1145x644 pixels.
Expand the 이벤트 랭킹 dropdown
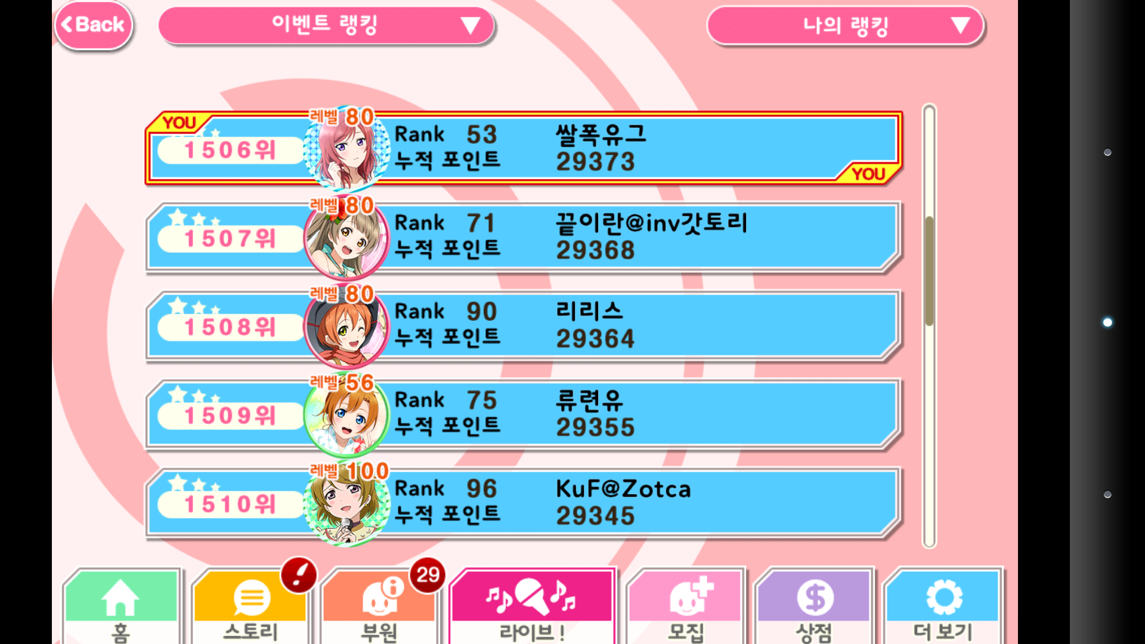(326, 25)
